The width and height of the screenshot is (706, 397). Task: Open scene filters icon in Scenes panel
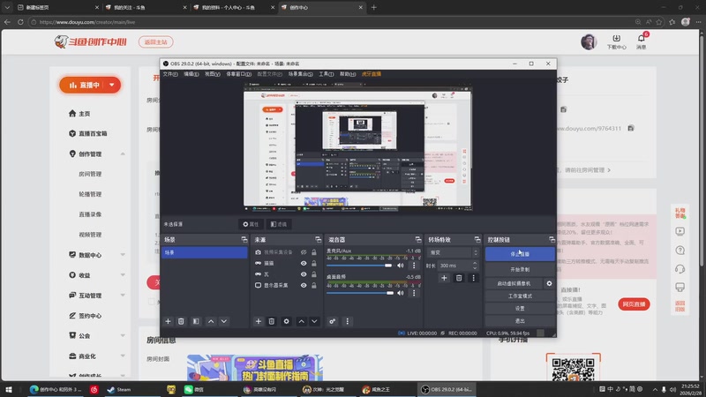point(196,321)
